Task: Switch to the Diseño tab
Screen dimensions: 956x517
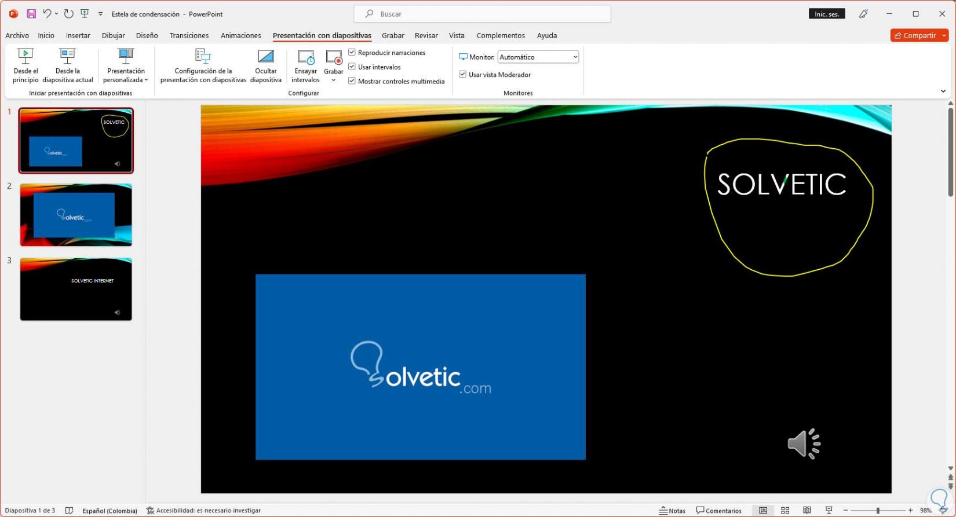Action: 147,35
